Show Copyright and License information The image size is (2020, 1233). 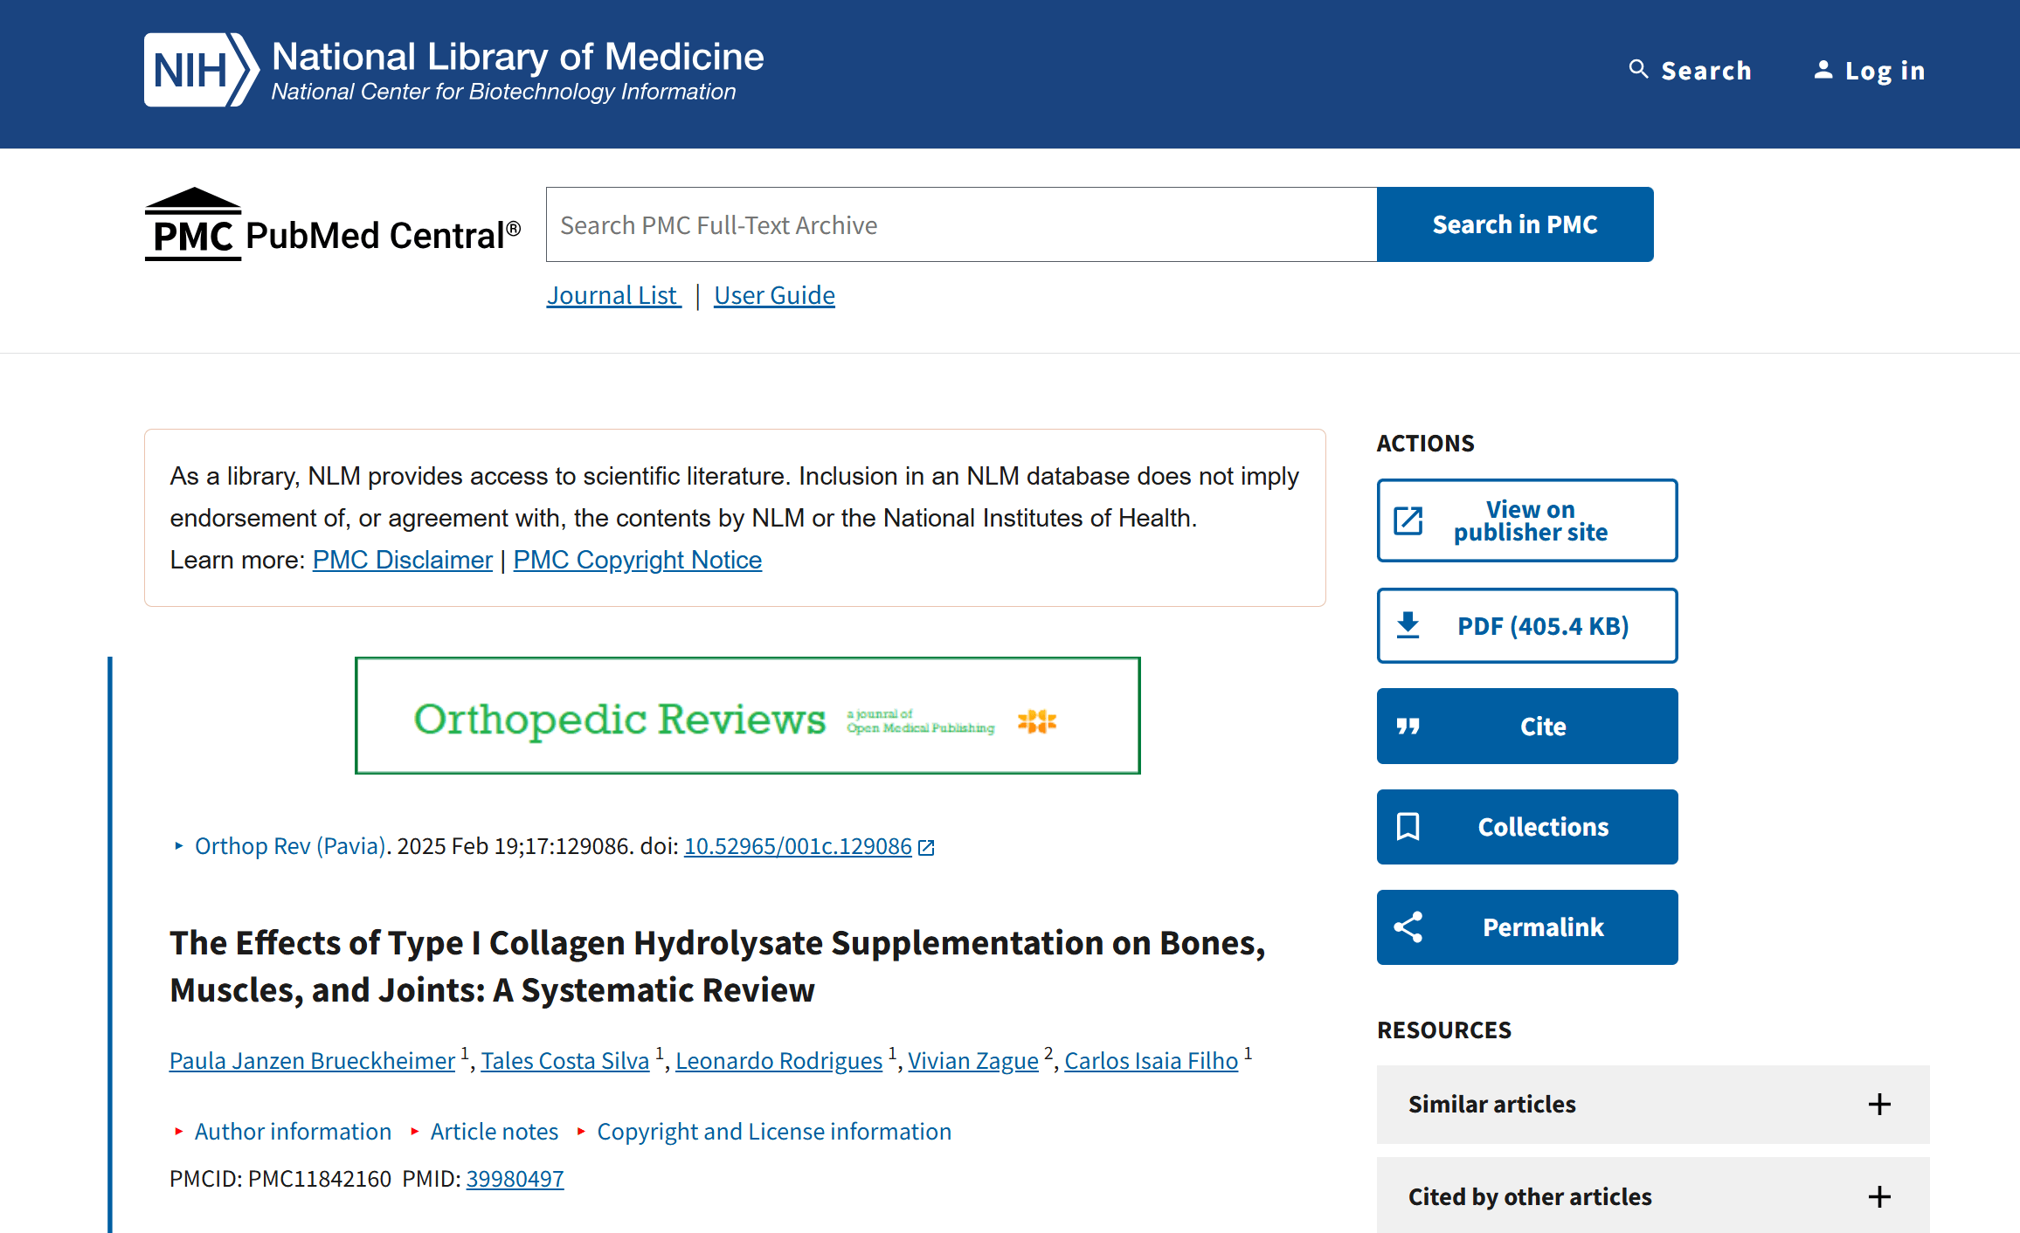pos(773,1132)
